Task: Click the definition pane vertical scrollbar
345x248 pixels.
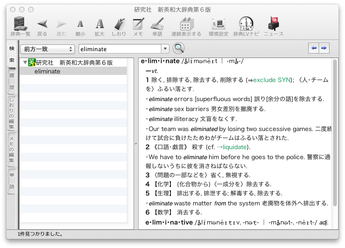Action: [335, 132]
